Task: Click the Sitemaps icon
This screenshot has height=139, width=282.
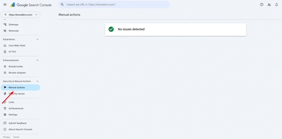Action: pyautogui.click(x=5, y=25)
